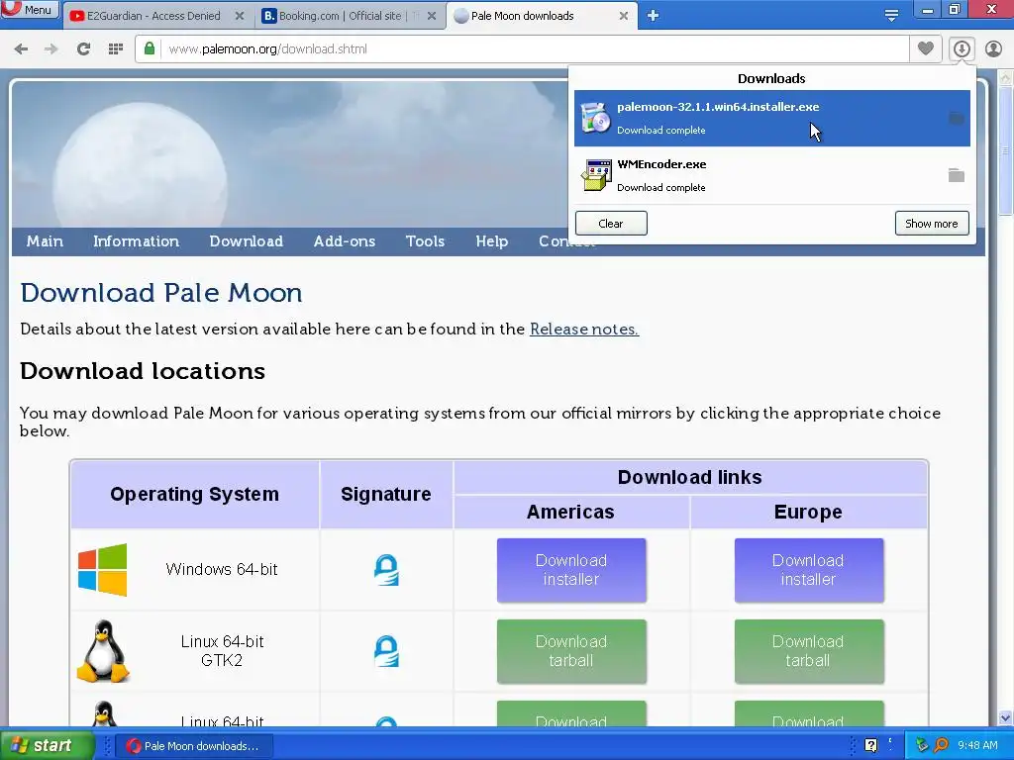Screen dimensions: 1014x760
Task: Open the WMEncoder.exe download entry
Action: pos(772,175)
